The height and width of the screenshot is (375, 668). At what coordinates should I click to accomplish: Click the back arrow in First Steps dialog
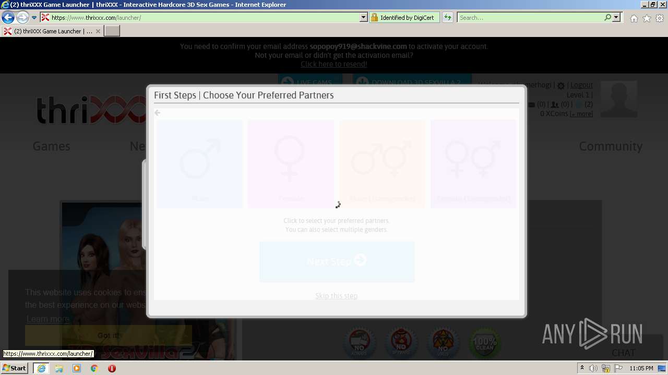pos(157,113)
